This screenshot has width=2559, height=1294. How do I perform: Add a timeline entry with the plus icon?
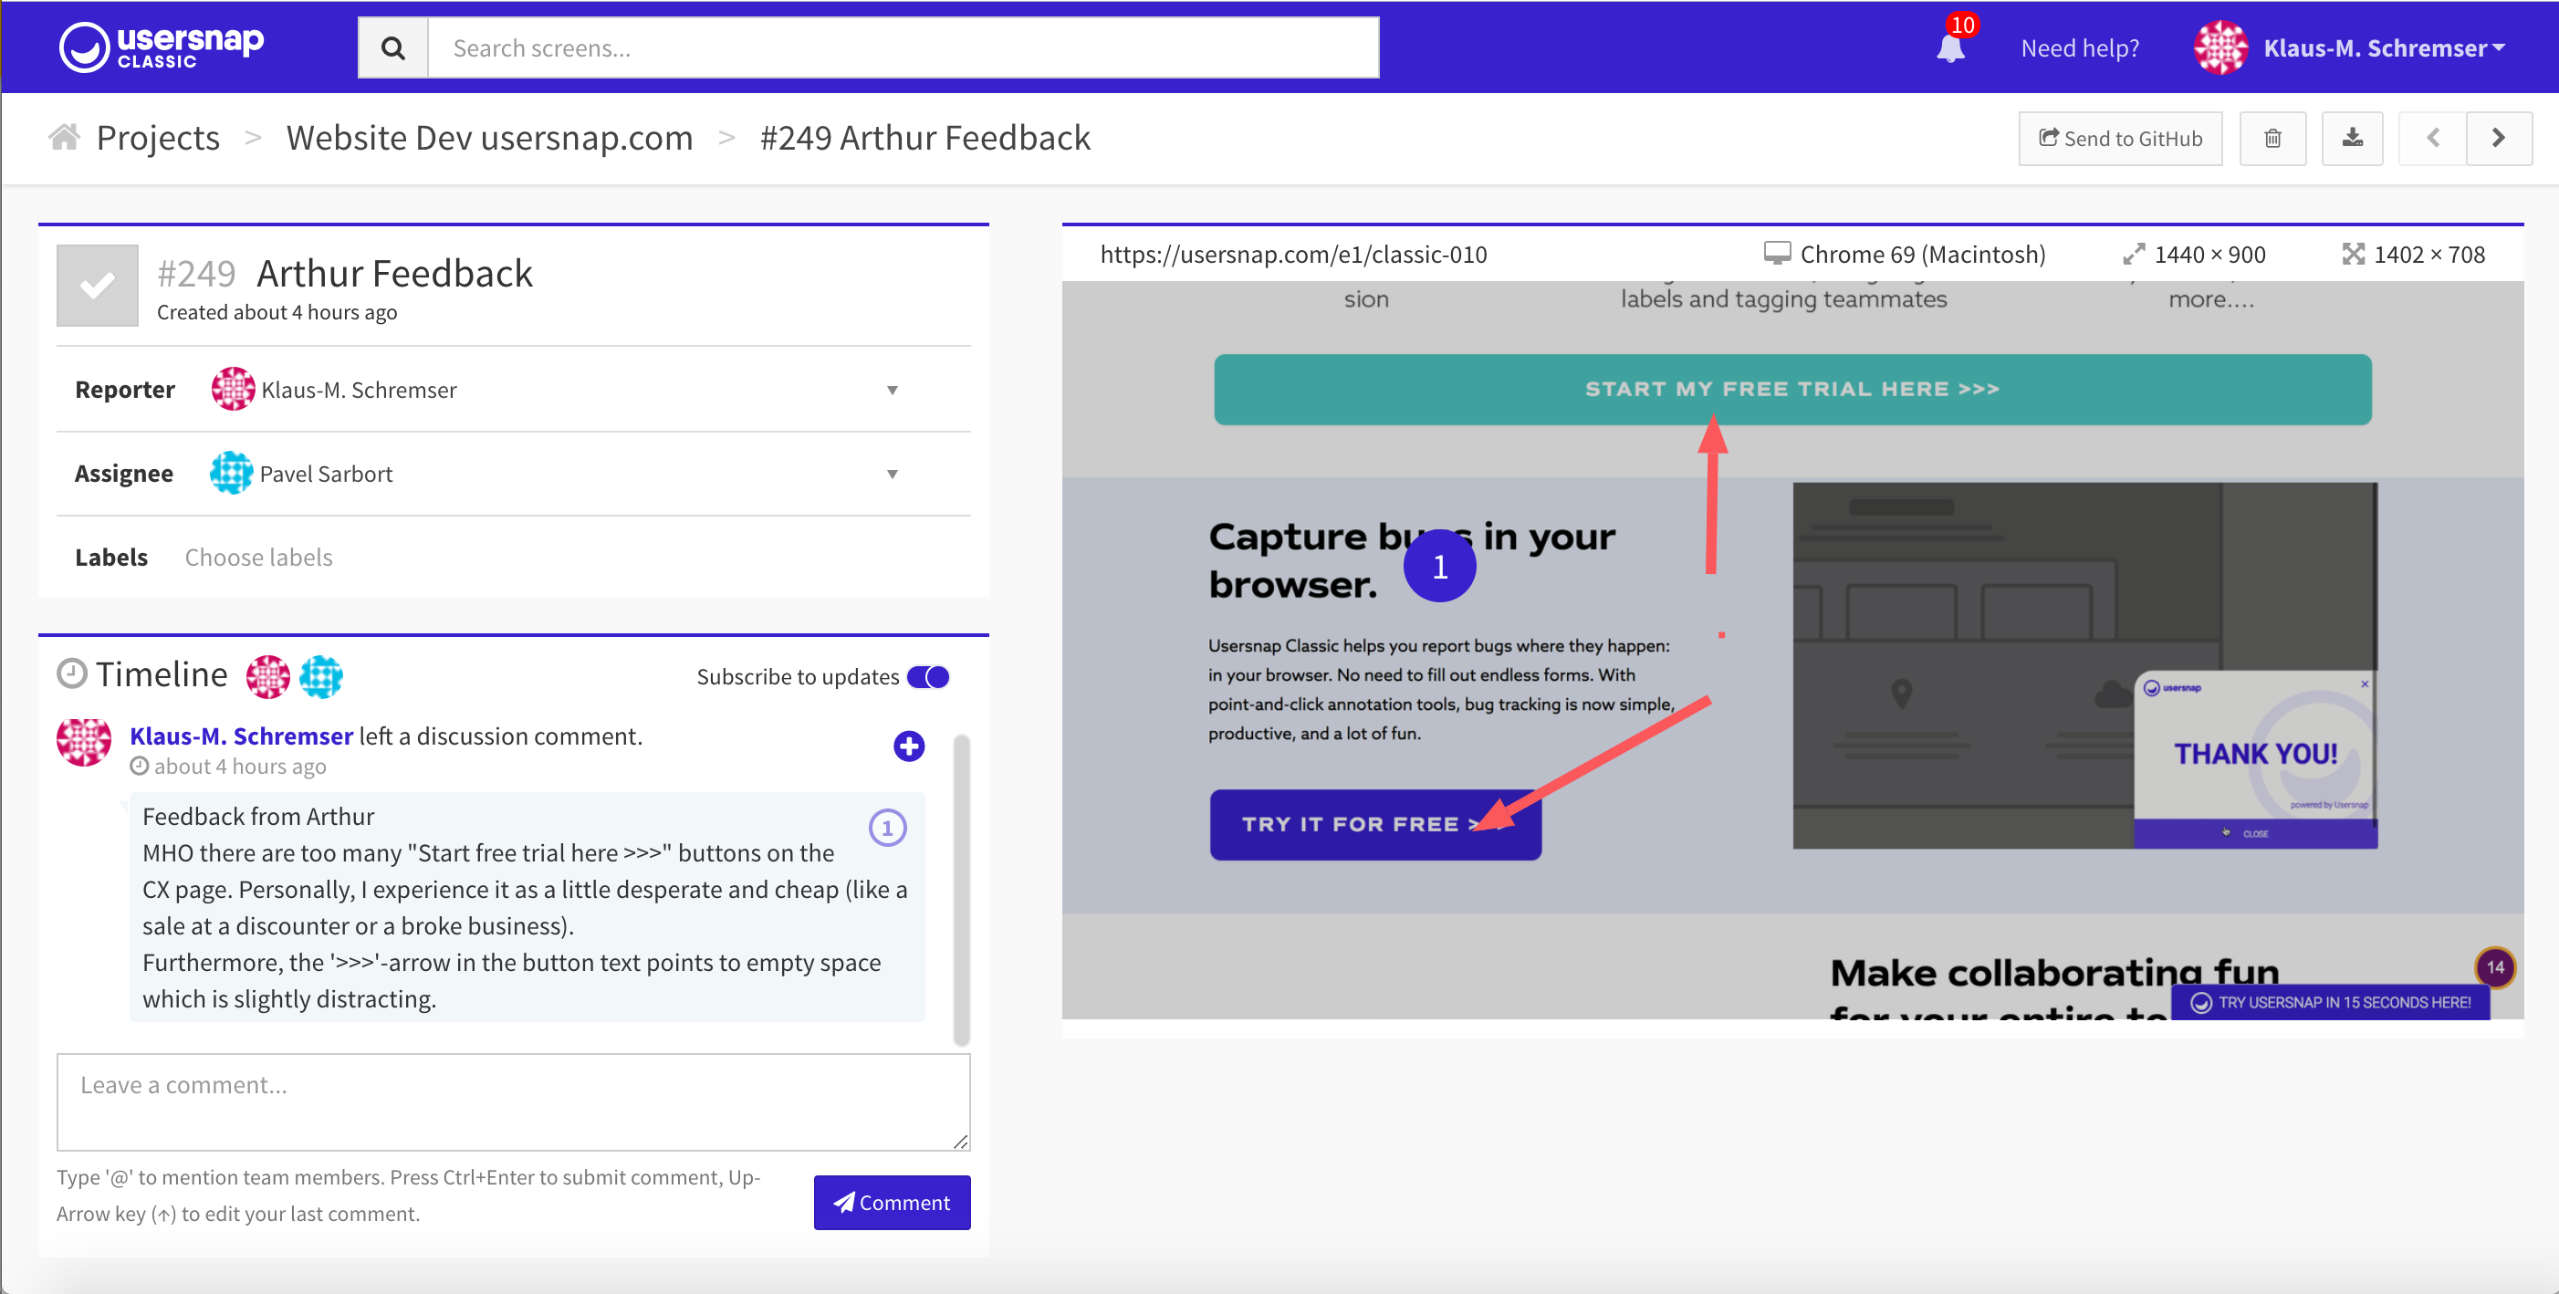(908, 746)
